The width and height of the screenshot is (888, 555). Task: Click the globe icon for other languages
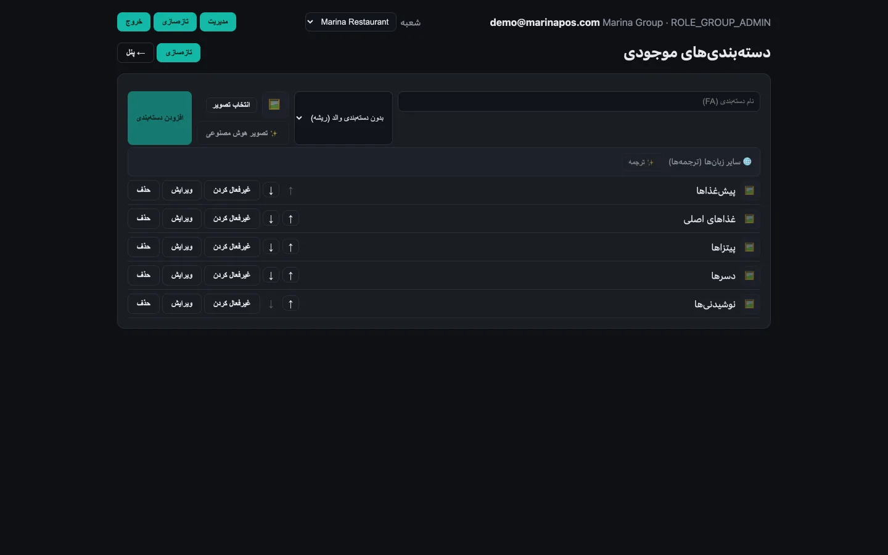point(747,162)
